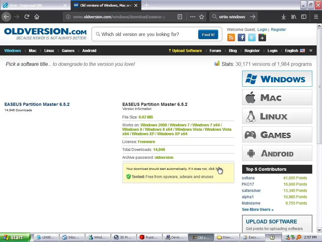
Task: Click Login in the black navigation bar
Action: click(x=272, y=51)
